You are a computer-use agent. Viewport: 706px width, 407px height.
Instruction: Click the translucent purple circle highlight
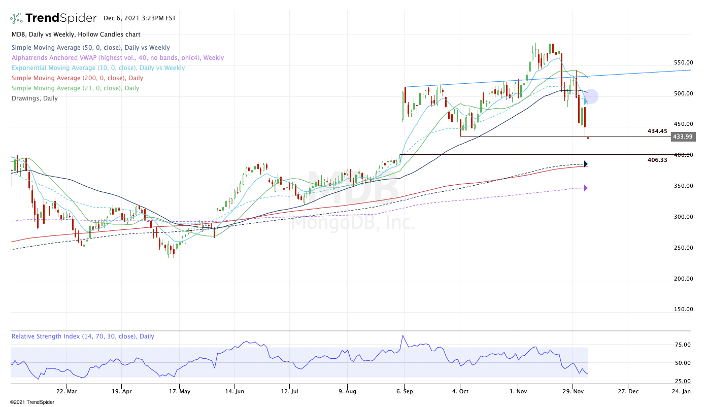tap(592, 96)
